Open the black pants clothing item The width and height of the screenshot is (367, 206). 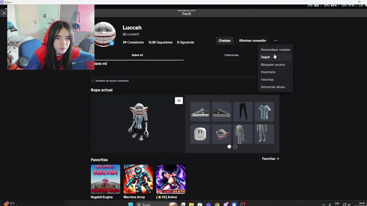pos(243,112)
